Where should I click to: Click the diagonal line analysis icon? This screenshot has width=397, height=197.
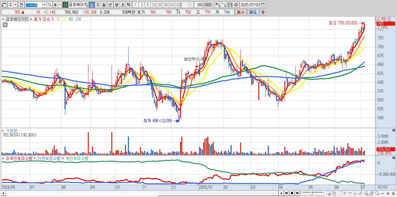[x=361, y=193]
